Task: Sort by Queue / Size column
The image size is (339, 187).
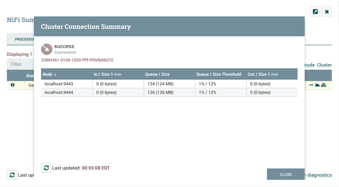Action: [x=169, y=74]
